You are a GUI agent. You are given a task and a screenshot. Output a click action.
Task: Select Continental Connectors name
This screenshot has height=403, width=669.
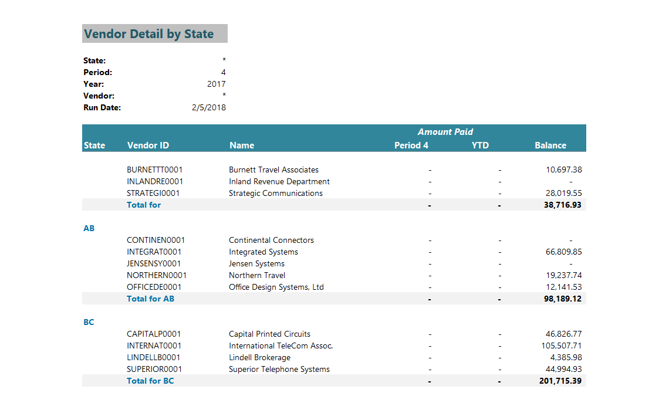(271, 240)
